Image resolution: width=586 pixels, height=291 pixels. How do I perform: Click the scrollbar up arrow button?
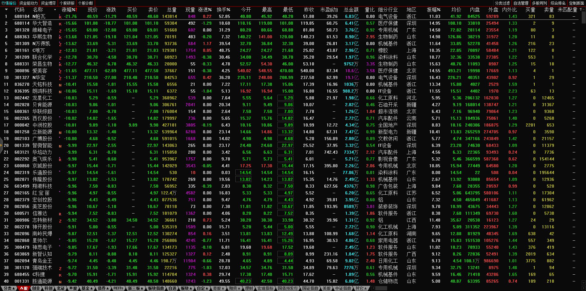584,10
